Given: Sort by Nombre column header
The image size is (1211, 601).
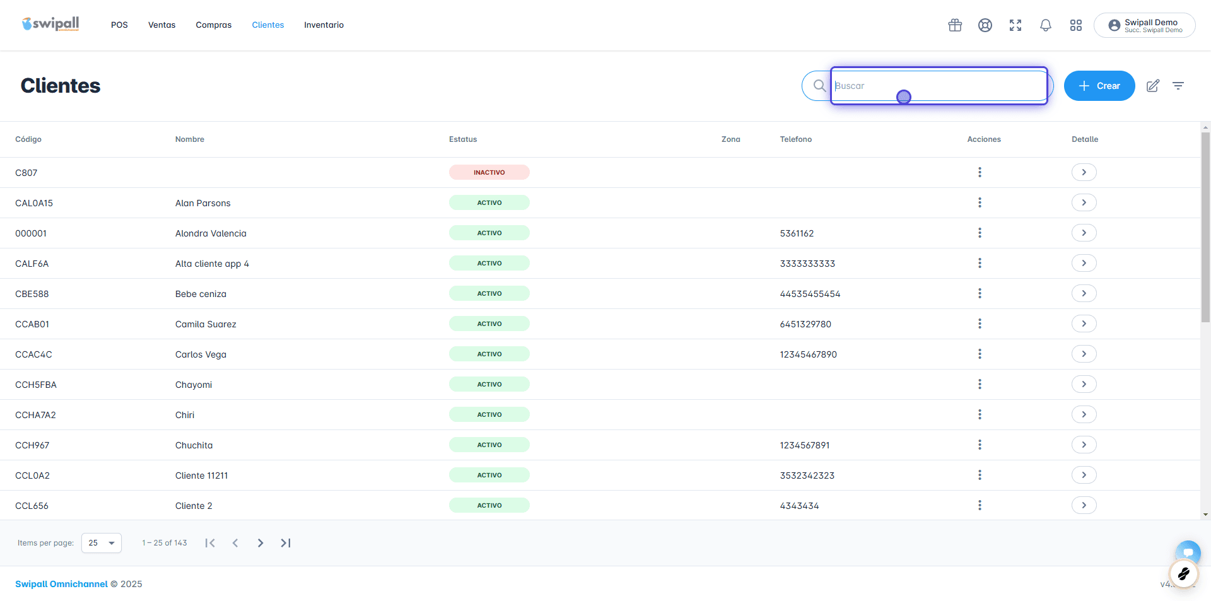Looking at the screenshot, I should tap(190, 139).
